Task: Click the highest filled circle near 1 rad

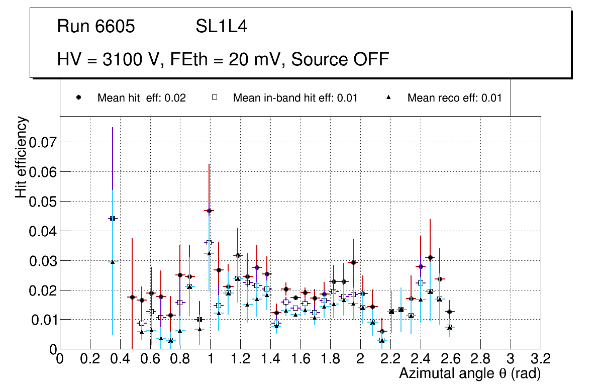Action: 209,211
